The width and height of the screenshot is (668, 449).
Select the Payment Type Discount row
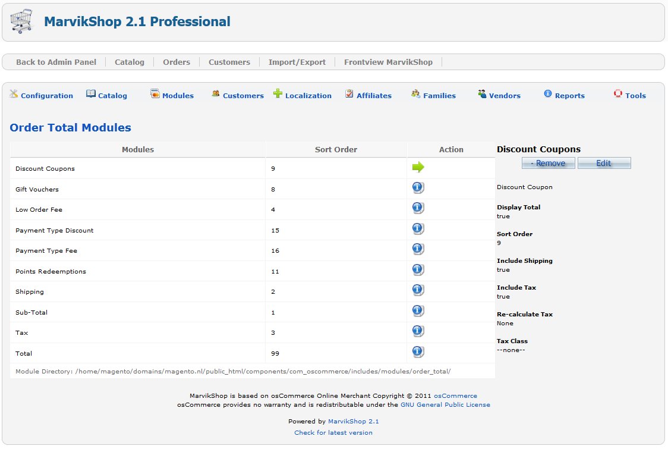click(x=253, y=230)
